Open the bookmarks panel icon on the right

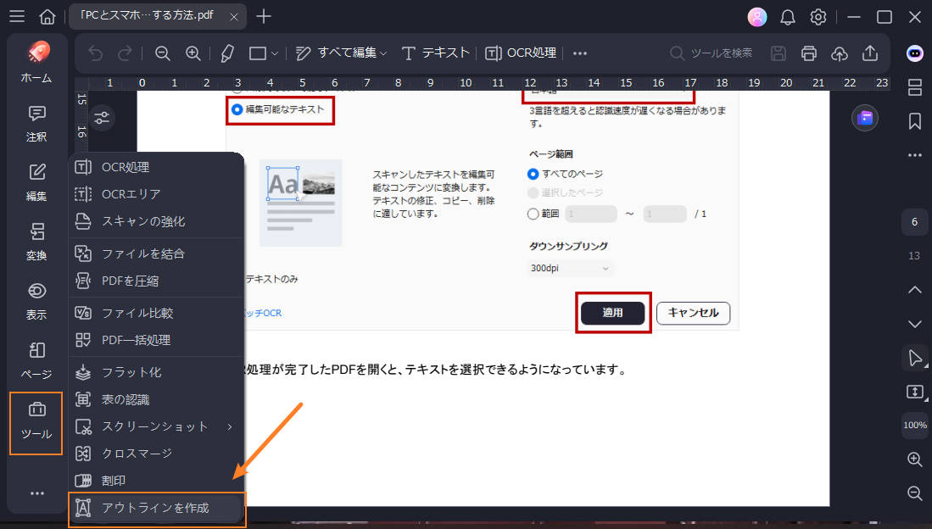[x=914, y=121]
